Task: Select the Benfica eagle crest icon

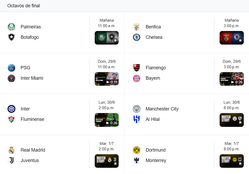Action: tap(137, 27)
